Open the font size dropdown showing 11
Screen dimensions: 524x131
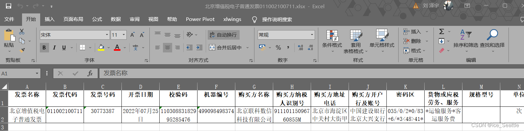124,35
